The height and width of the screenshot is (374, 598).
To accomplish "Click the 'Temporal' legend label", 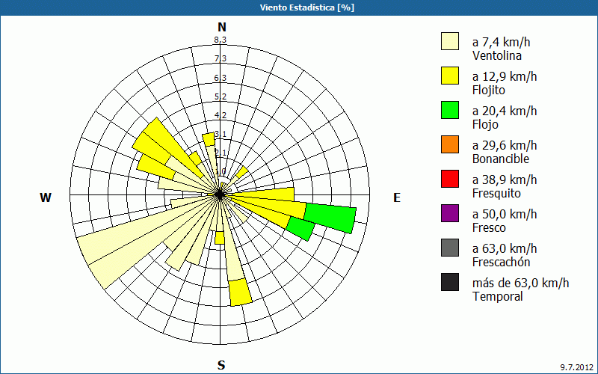I will click(x=498, y=296).
